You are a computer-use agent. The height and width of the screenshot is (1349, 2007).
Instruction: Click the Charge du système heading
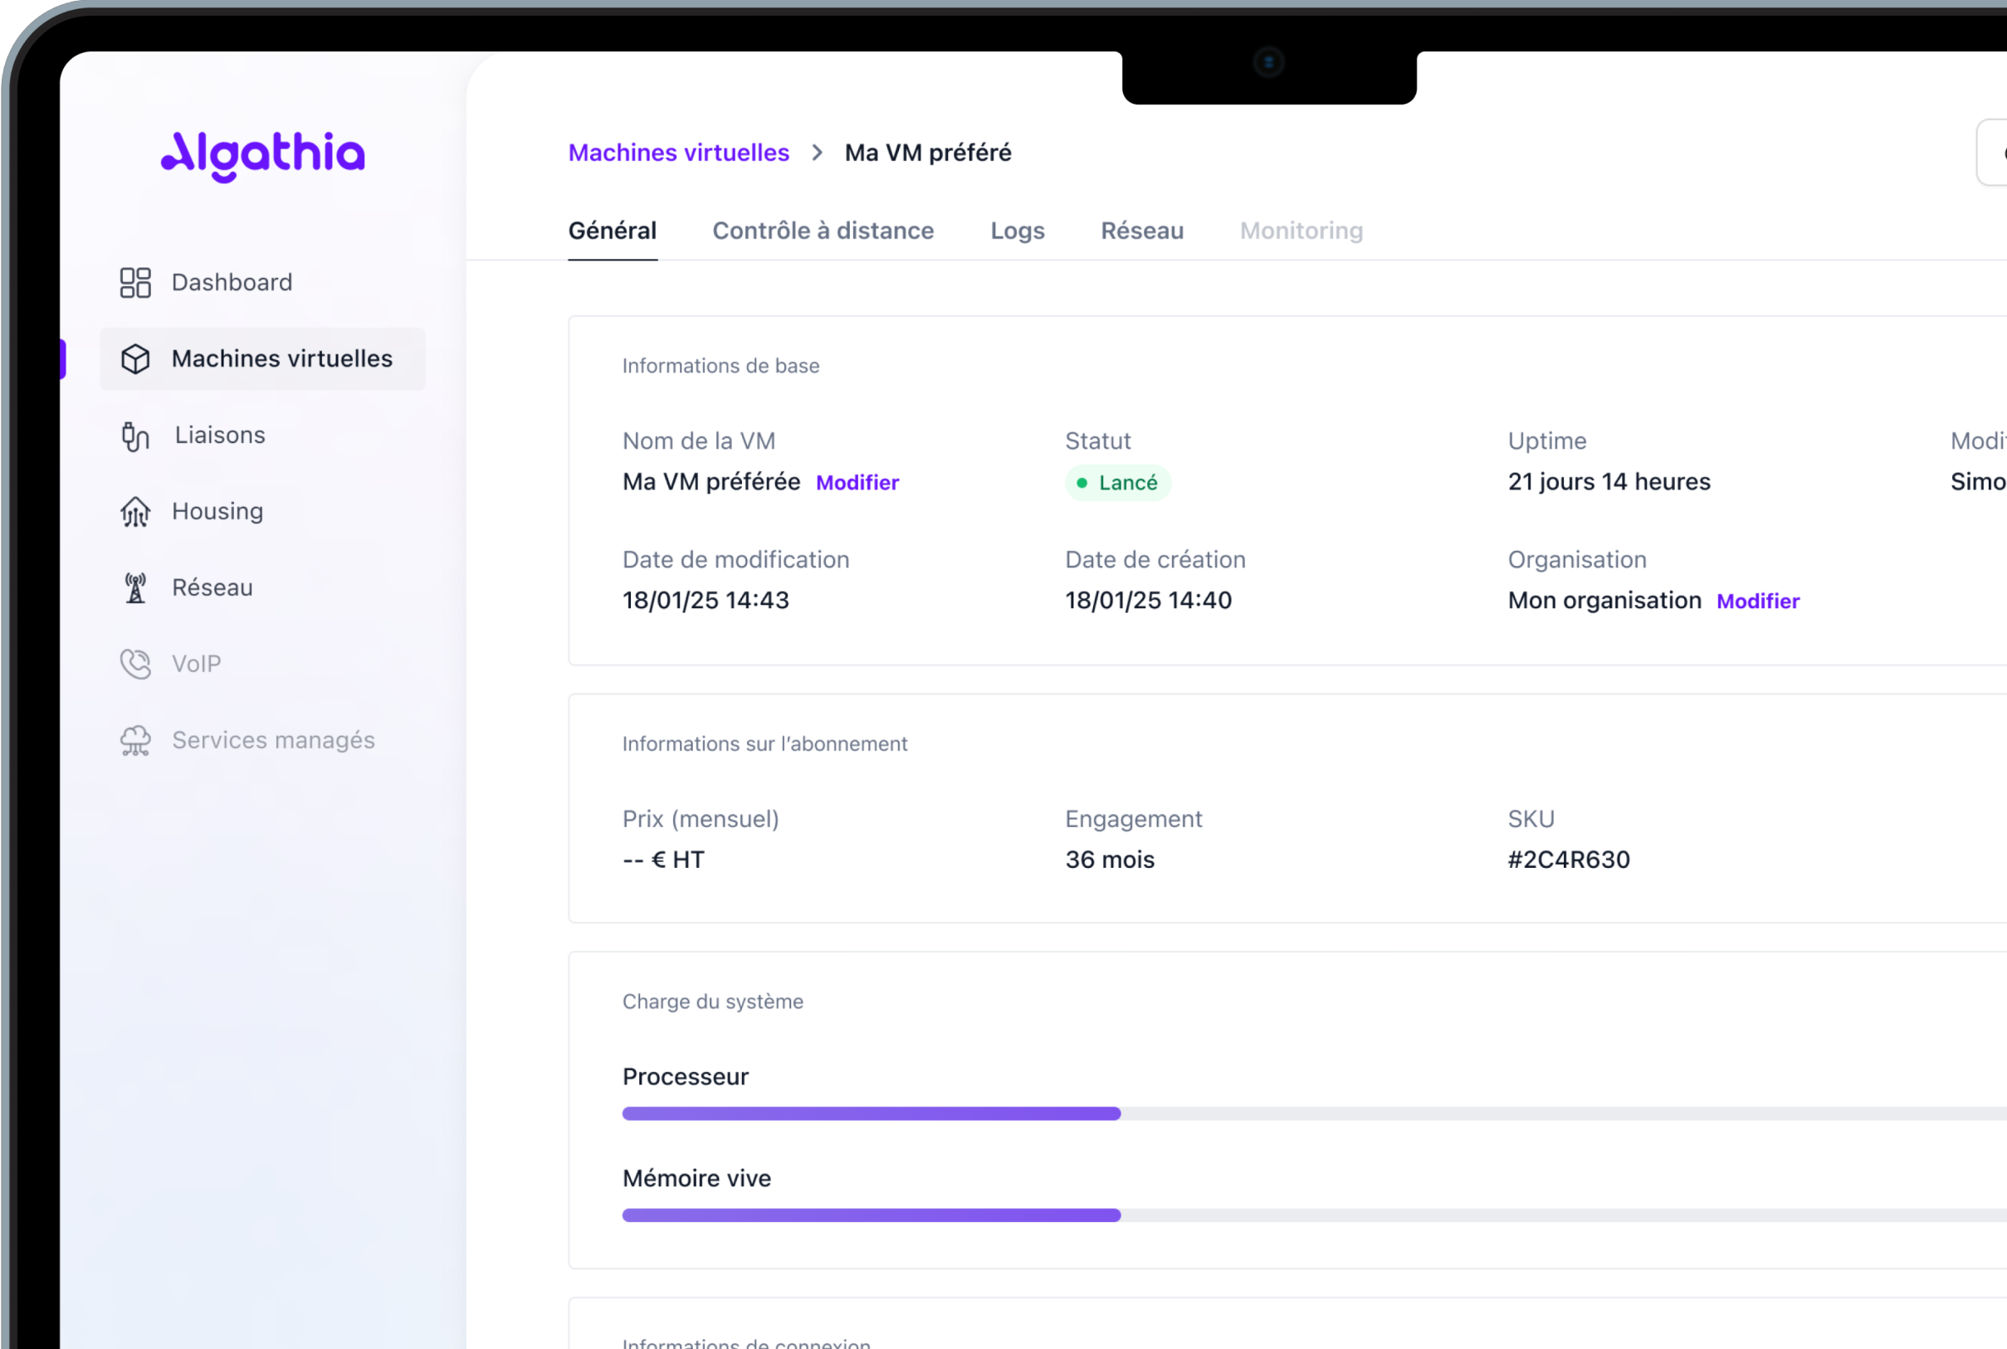tap(713, 1001)
